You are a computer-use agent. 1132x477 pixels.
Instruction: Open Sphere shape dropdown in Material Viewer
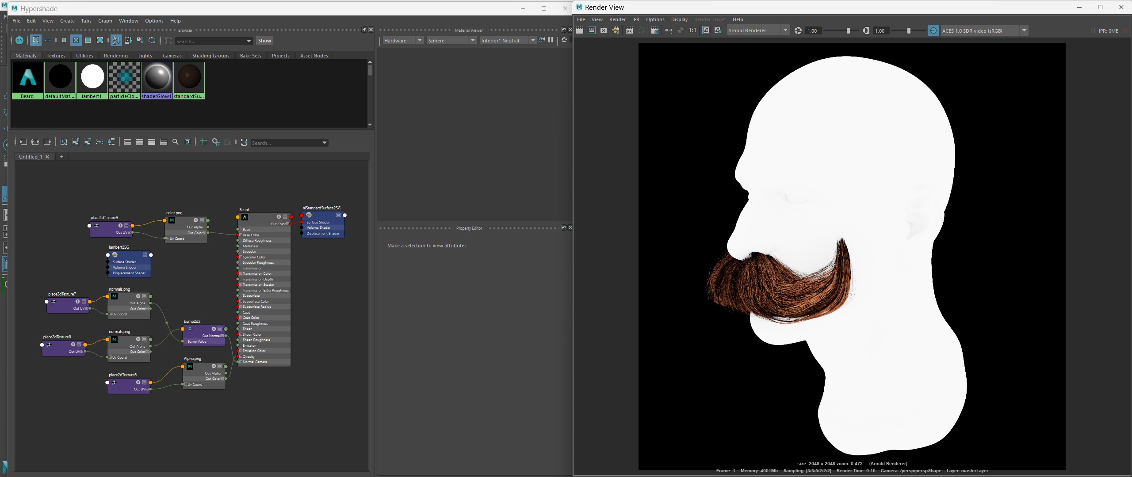[451, 40]
